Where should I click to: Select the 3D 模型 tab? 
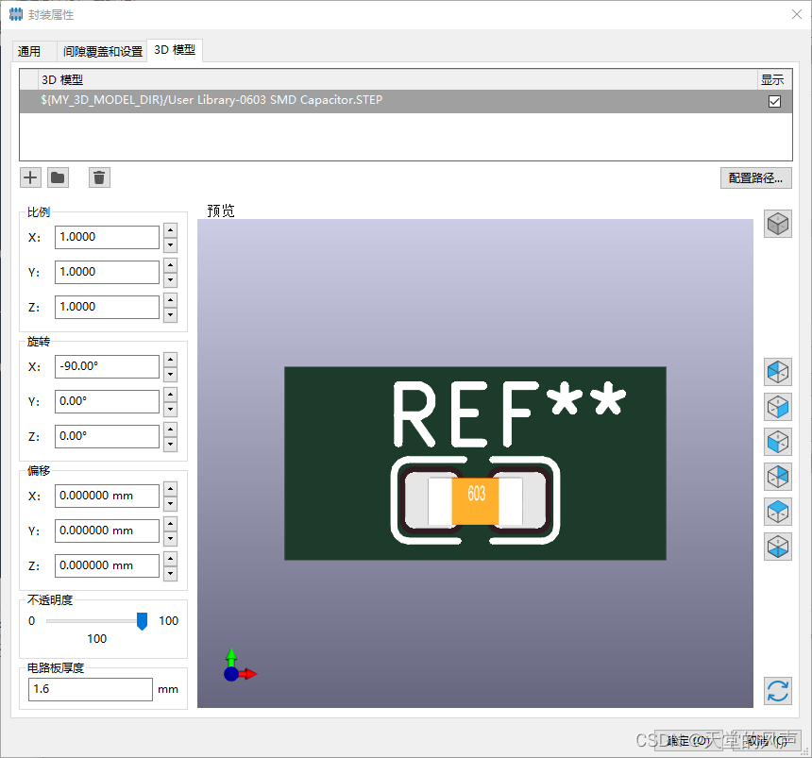[175, 50]
